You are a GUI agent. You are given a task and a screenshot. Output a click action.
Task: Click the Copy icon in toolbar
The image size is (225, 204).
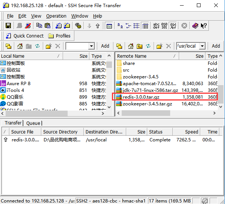pyautogui.click(x=39, y=26)
